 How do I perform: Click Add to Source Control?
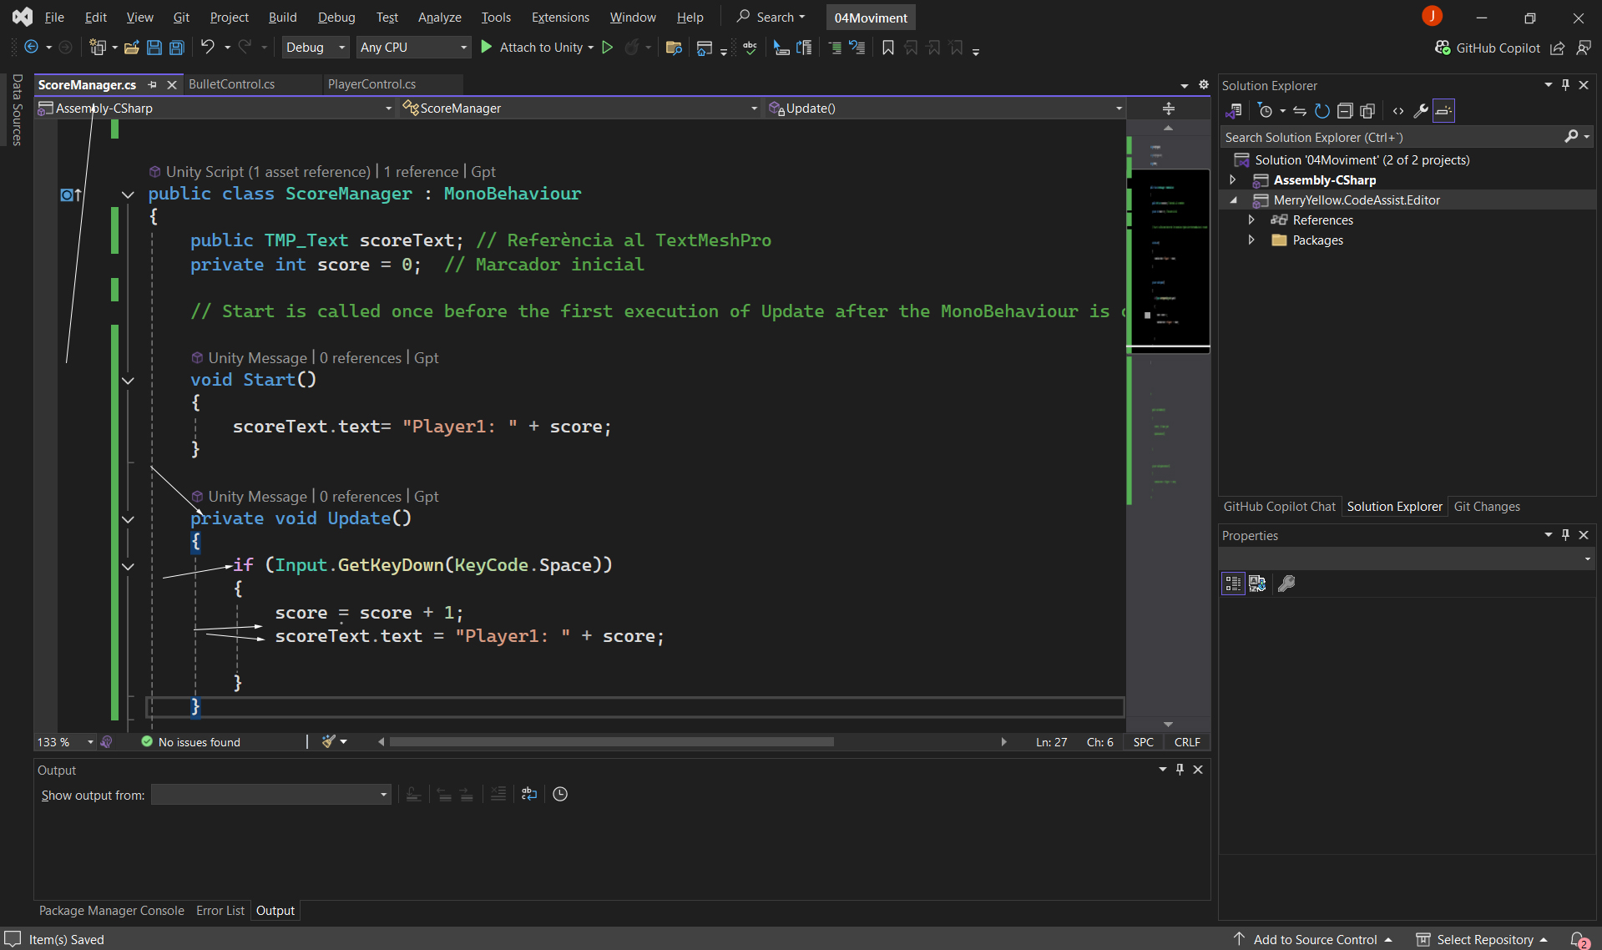click(1314, 939)
